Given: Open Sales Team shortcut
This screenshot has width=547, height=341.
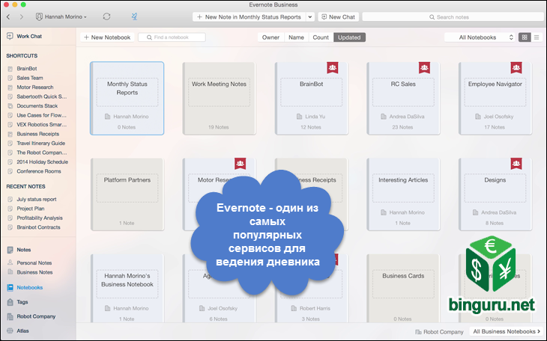Looking at the screenshot, I should pyautogui.click(x=30, y=78).
